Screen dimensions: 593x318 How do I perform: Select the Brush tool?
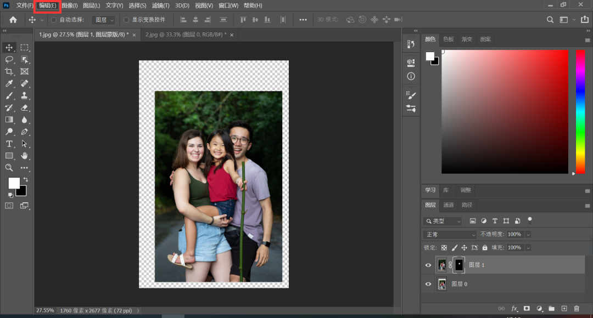point(9,95)
